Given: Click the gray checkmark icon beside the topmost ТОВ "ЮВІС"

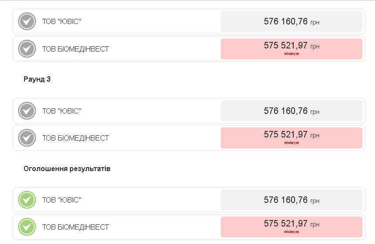Looking at the screenshot, I should pos(27,21).
